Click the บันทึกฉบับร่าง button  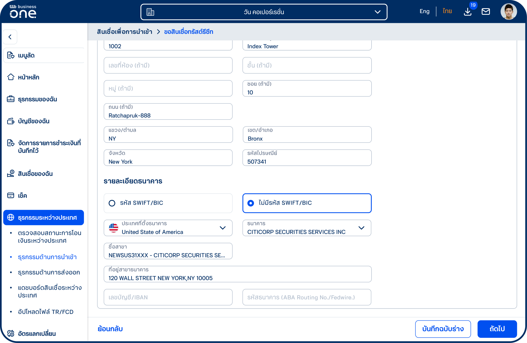coord(443,329)
